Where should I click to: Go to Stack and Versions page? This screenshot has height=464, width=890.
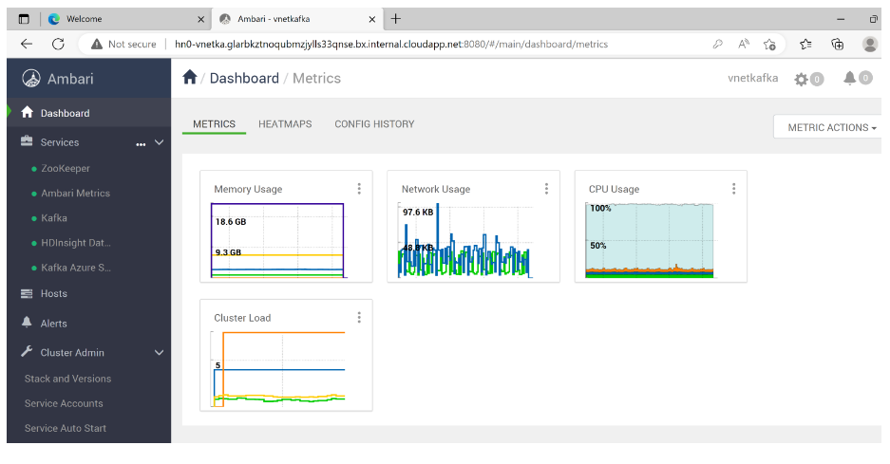(x=67, y=379)
